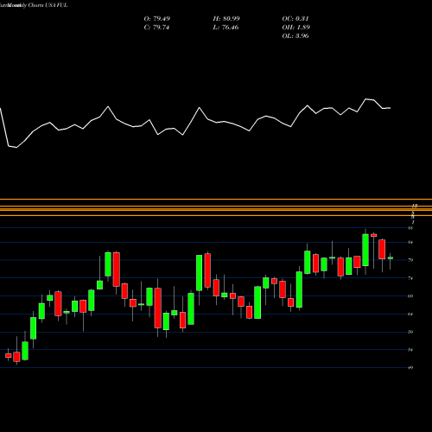This screenshot has height=432, width=432.
Task: Select the close value 'C: 79.74'
Action: (156, 28)
